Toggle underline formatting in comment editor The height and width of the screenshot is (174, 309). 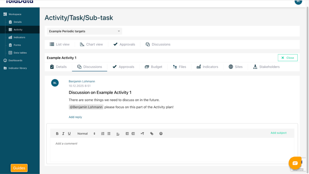(69, 134)
